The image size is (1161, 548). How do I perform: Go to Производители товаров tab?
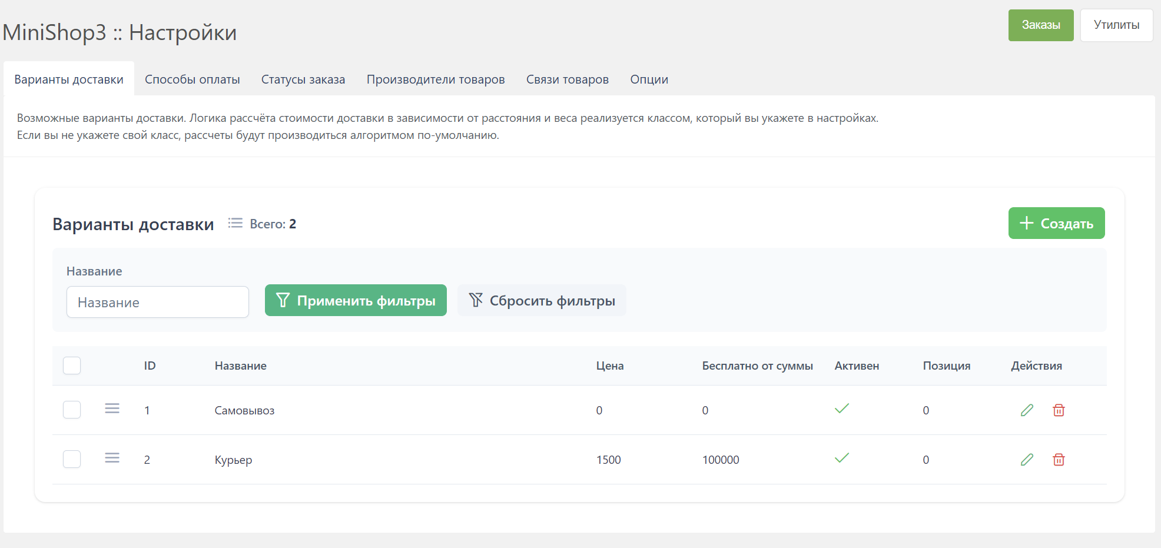click(x=436, y=79)
